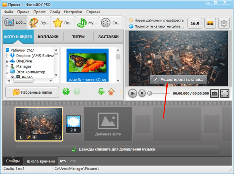Expand the Видео tree node

coord(13,77)
